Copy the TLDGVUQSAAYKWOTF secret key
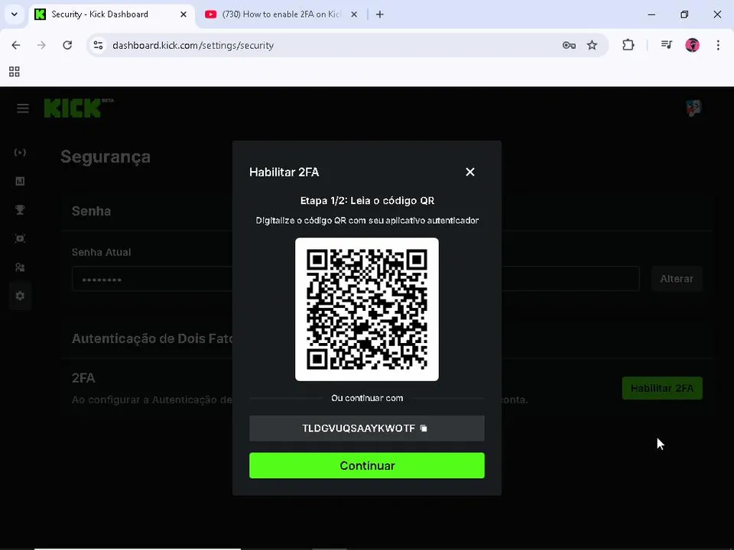This screenshot has width=734, height=550. coord(424,429)
